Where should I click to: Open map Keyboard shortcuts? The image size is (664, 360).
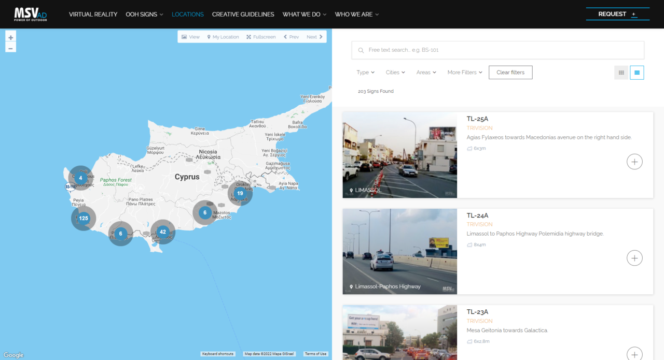click(218, 354)
